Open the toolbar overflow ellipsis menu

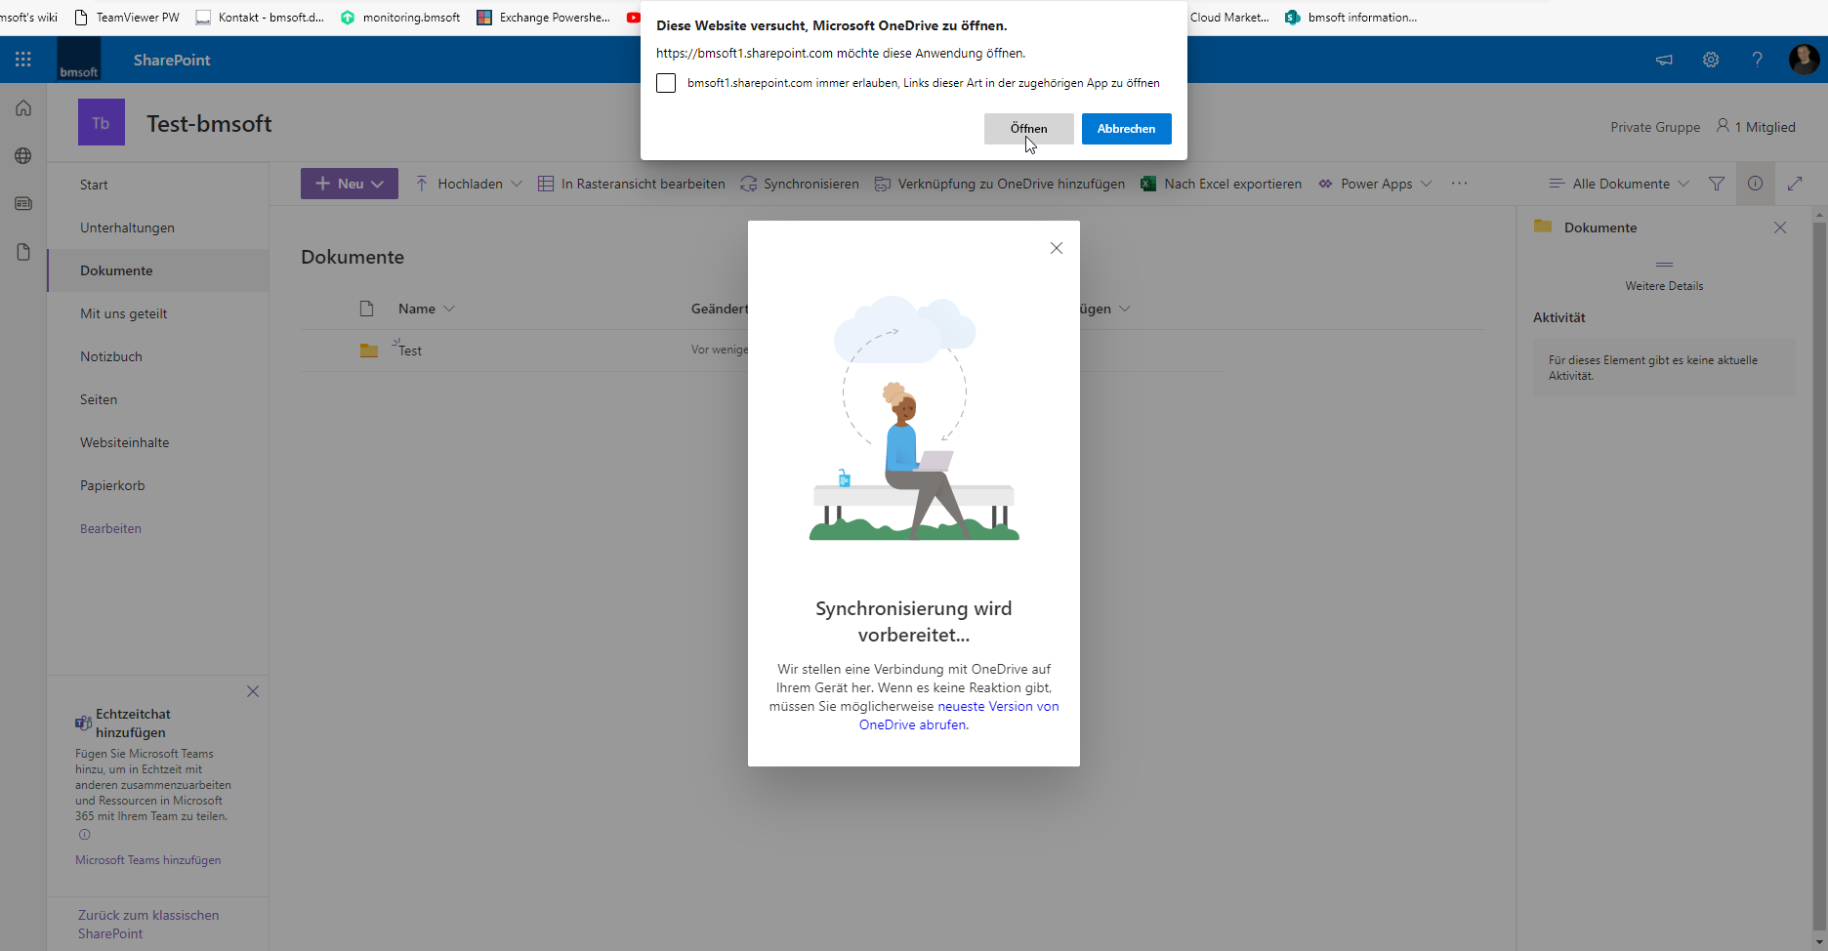(1459, 184)
